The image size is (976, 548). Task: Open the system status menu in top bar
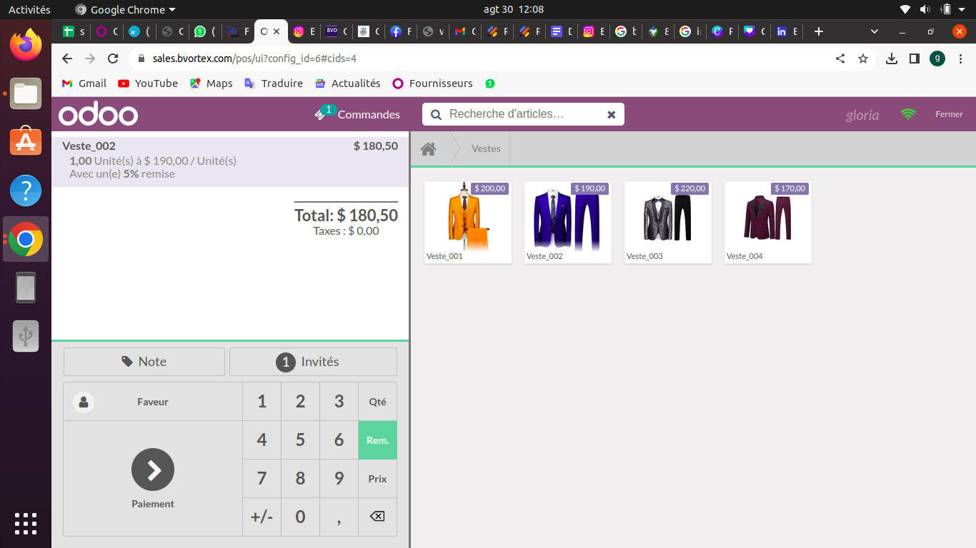click(945, 10)
